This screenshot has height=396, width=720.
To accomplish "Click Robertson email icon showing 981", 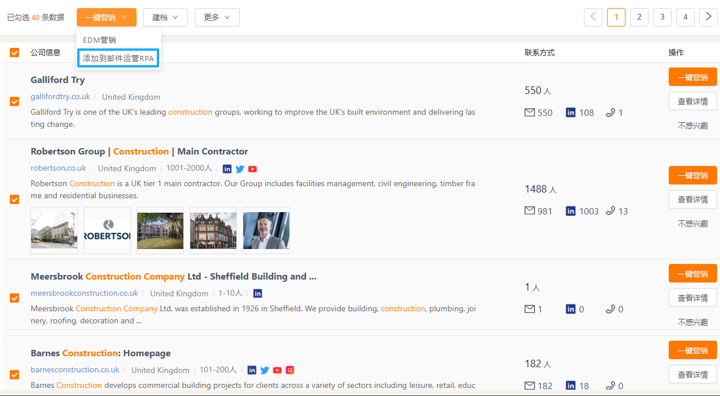I will point(530,210).
